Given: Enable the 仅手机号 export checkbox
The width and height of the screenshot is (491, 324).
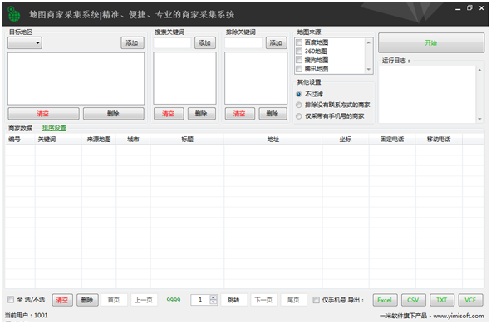Looking at the screenshot, I should [x=317, y=300].
